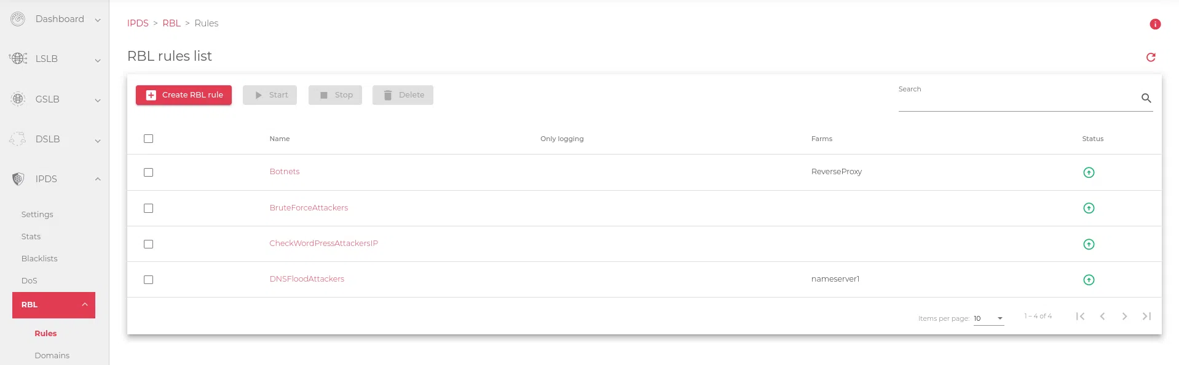Go to the first page of results

pos(1080,317)
